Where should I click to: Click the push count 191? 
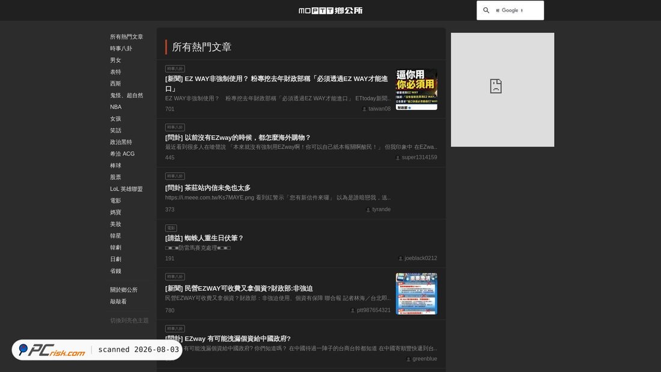[170, 258]
